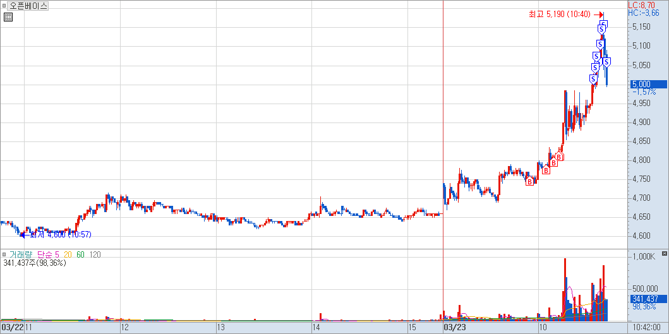The image size is (669, 334).
Task: Click the 4,700 price axis label
Action: pyautogui.click(x=641, y=198)
